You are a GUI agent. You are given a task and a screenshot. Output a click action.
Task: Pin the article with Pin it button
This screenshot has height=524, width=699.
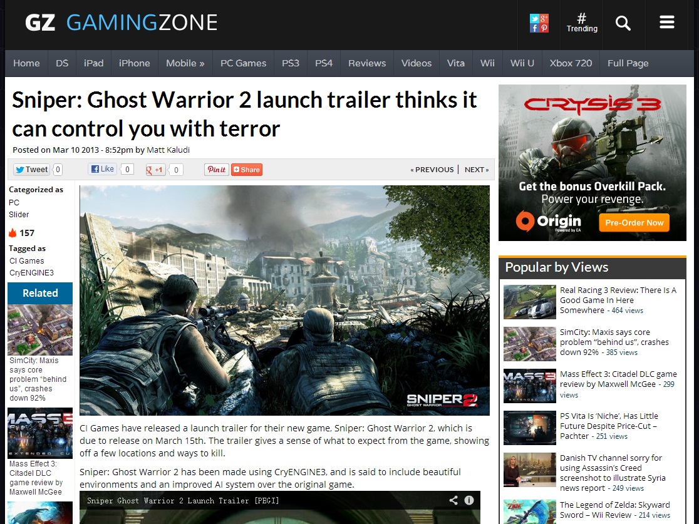217,169
